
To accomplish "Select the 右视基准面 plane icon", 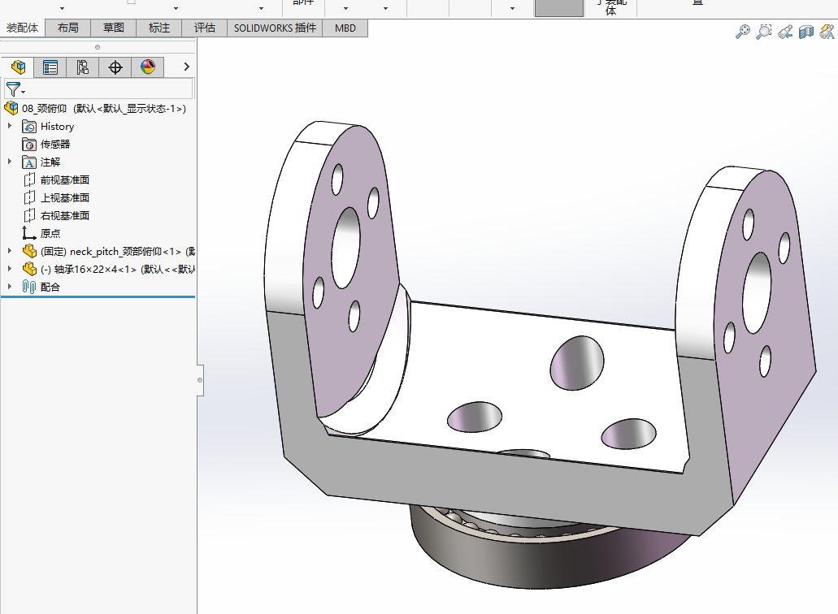I will click(x=29, y=215).
